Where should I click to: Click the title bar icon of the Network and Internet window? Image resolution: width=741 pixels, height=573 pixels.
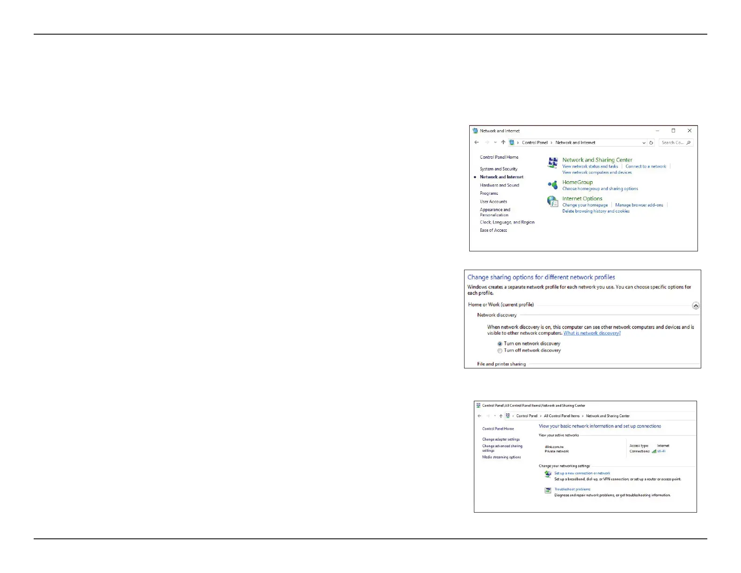pyautogui.click(x=475, y=131)
